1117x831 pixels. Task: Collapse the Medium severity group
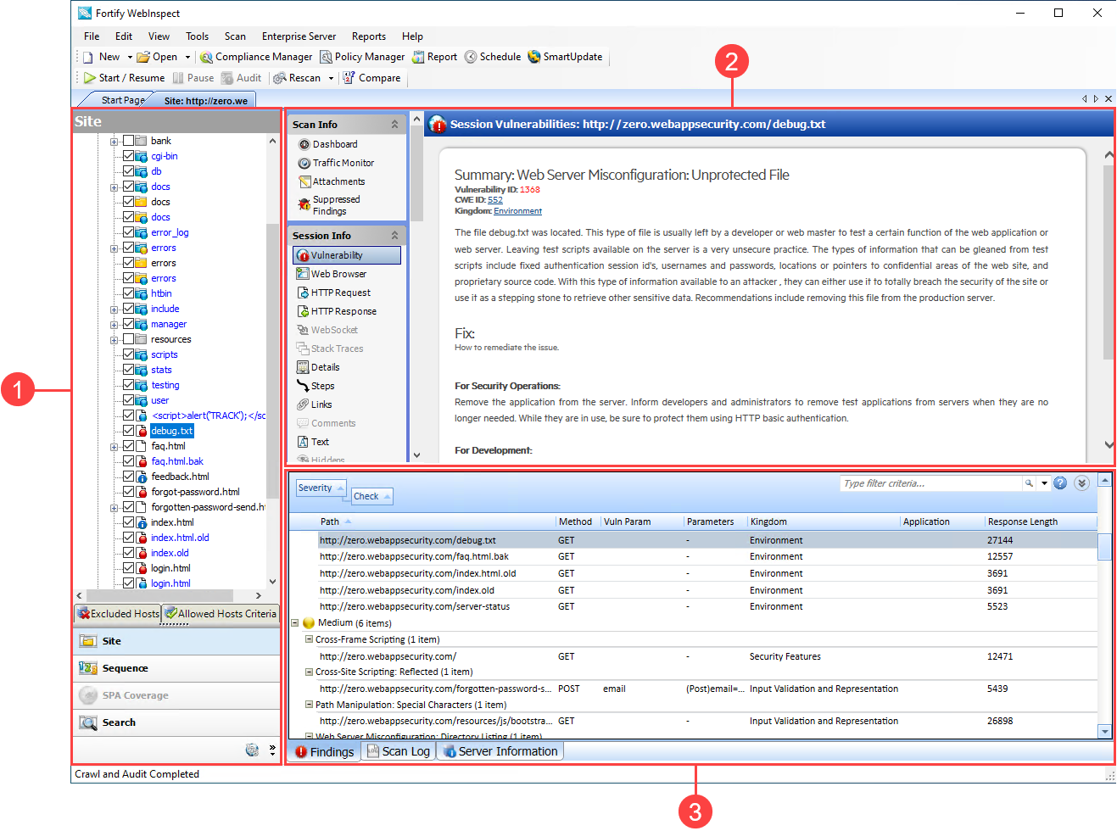pyautogui.click(x=295, y=623)
